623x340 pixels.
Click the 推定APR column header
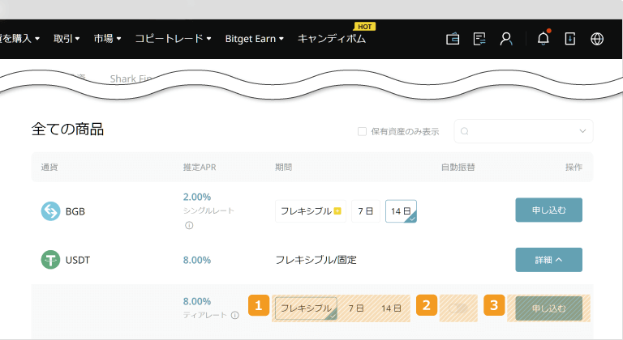point(200,167)
